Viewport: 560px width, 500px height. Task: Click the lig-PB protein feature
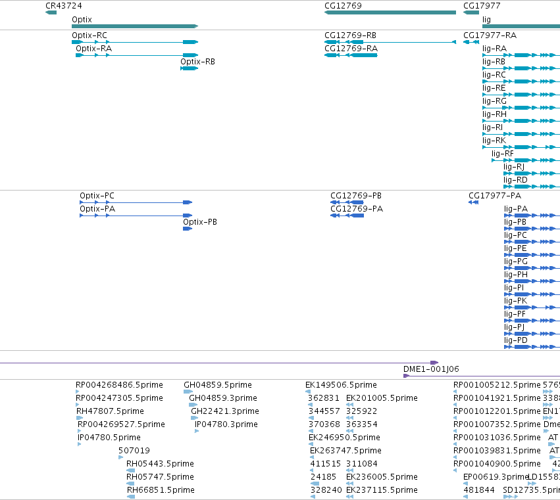pos(532,229)
